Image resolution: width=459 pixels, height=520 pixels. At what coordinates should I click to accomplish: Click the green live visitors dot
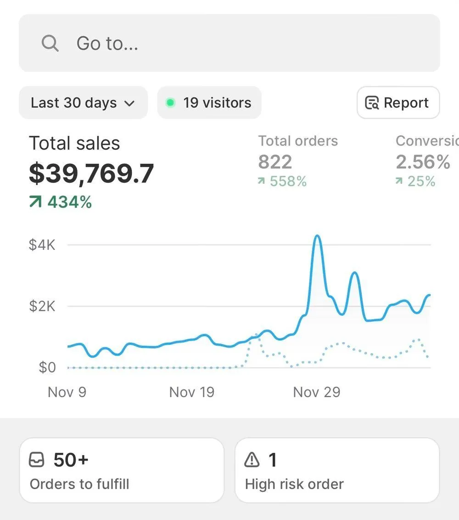tap(170, 103)
